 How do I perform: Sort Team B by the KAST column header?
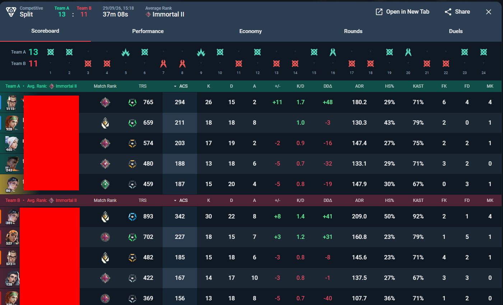[418, 200]
